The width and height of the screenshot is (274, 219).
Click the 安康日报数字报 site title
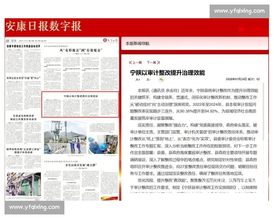pyautogui.click(x=43, y=26)
